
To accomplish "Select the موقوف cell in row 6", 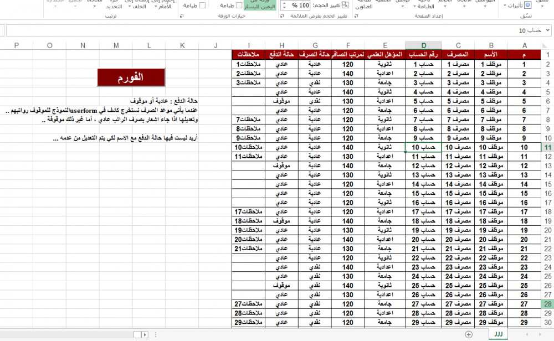I will 281,101.
